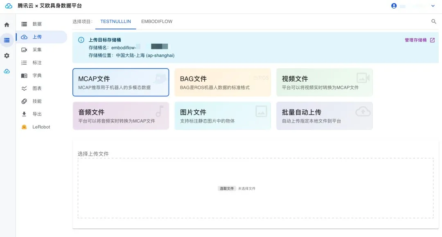
Task: Click the bucket location text 中国大陆-上海 (ap-shanghai)
Action: 145,56
